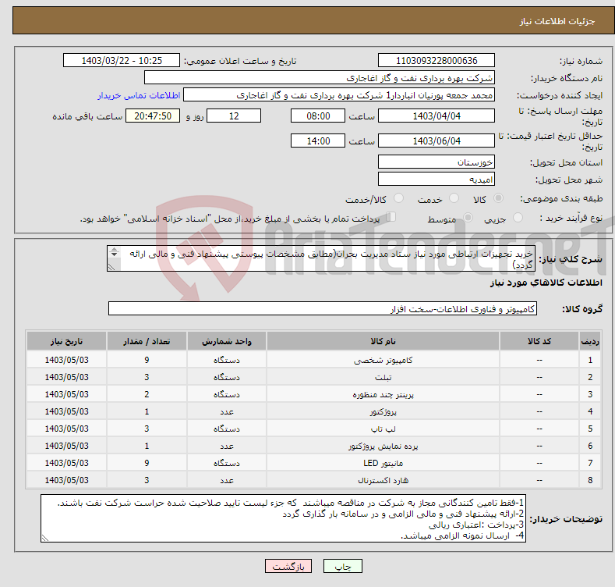Click the remaining days field 12

[x=234, y=116]
